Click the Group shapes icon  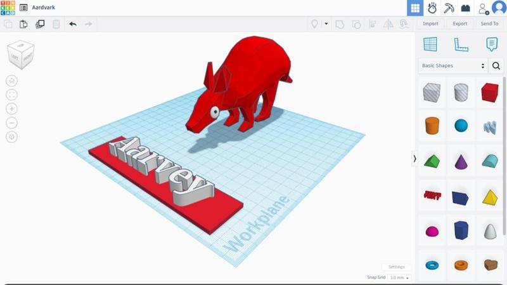pyautogui.click(x=340, y=24)
